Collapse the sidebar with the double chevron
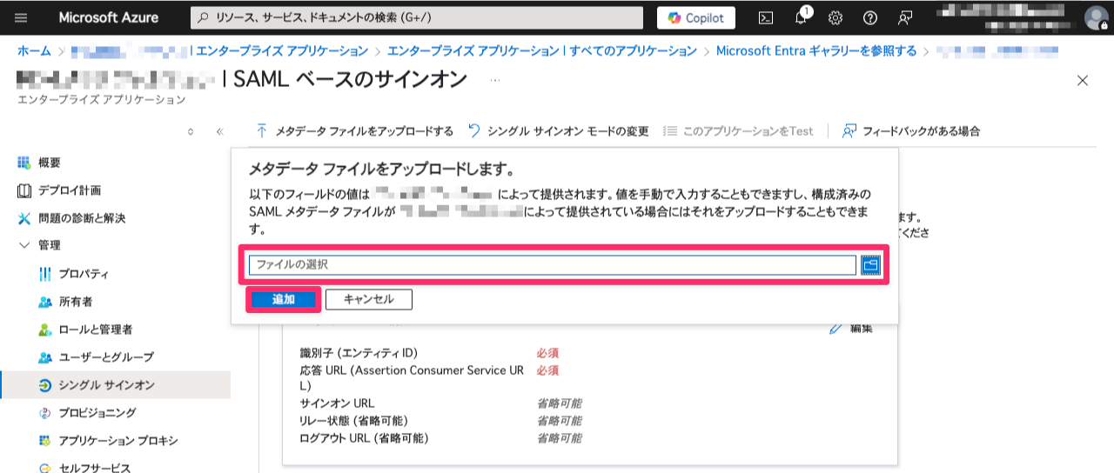Screen dimensions: 1114x473 (x=219, y=131)
